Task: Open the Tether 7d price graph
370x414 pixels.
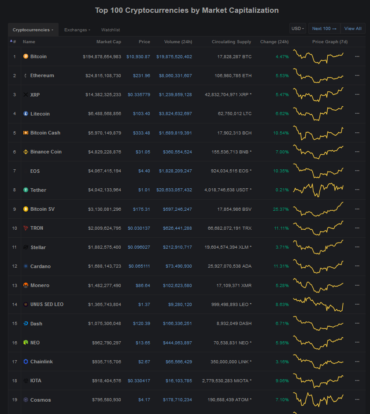Action: (318, 190)
